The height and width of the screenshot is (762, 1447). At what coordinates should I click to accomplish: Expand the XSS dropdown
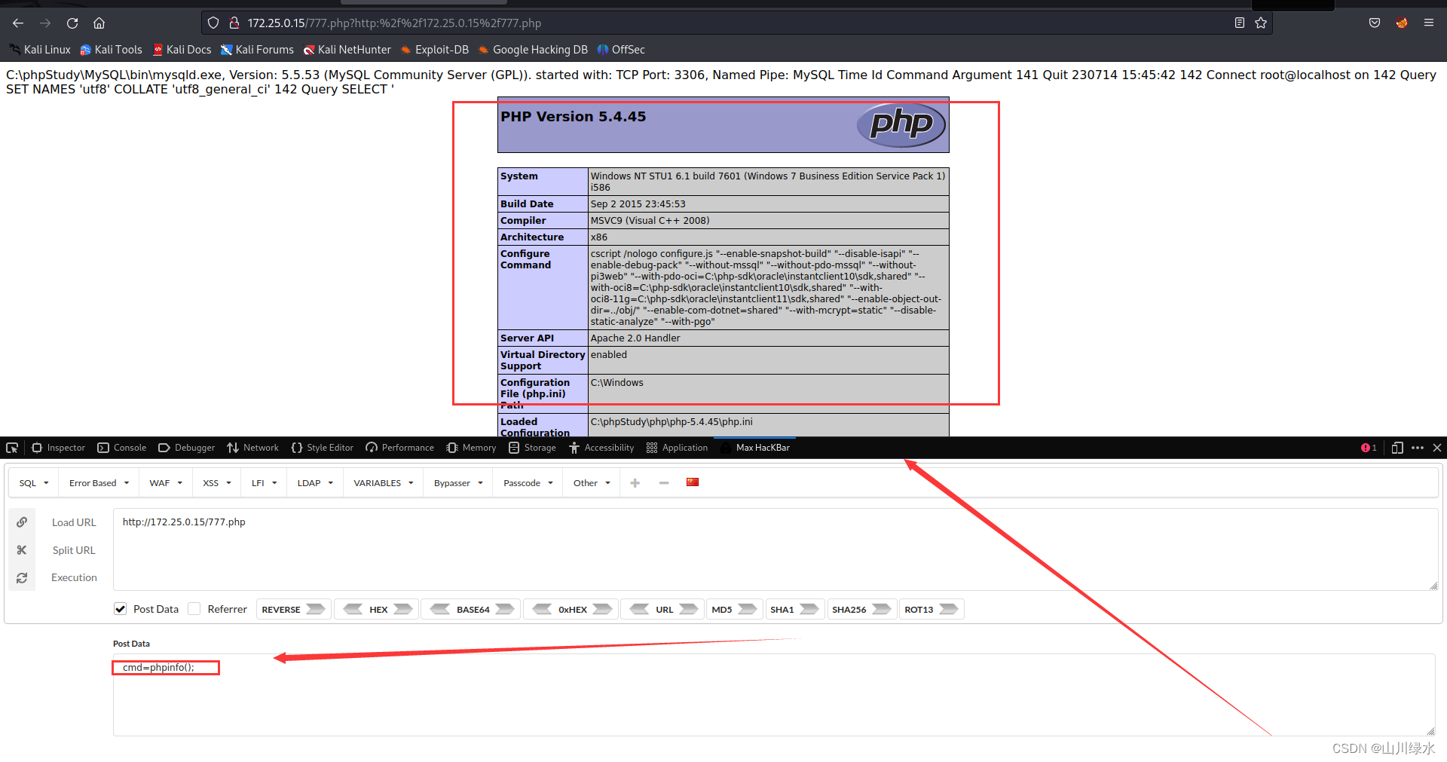point(217,483)
